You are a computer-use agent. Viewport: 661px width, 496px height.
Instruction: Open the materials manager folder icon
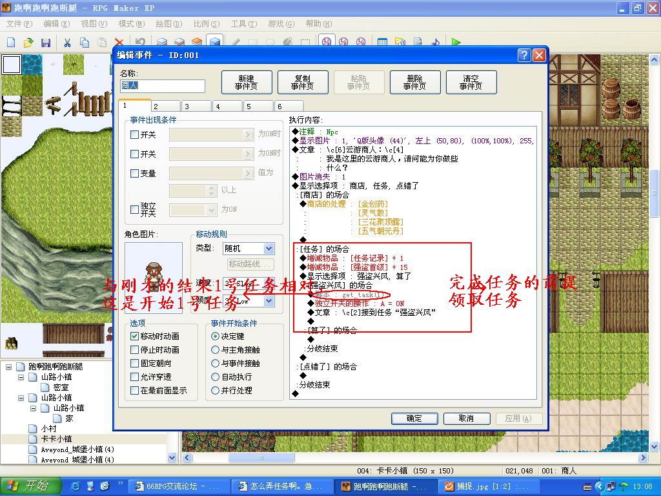[400, 42]
